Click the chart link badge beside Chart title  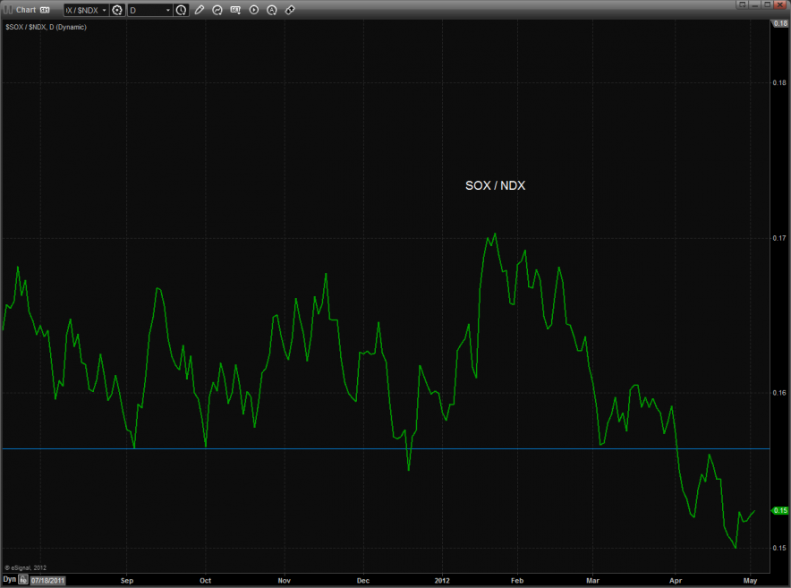pos(45,10)
